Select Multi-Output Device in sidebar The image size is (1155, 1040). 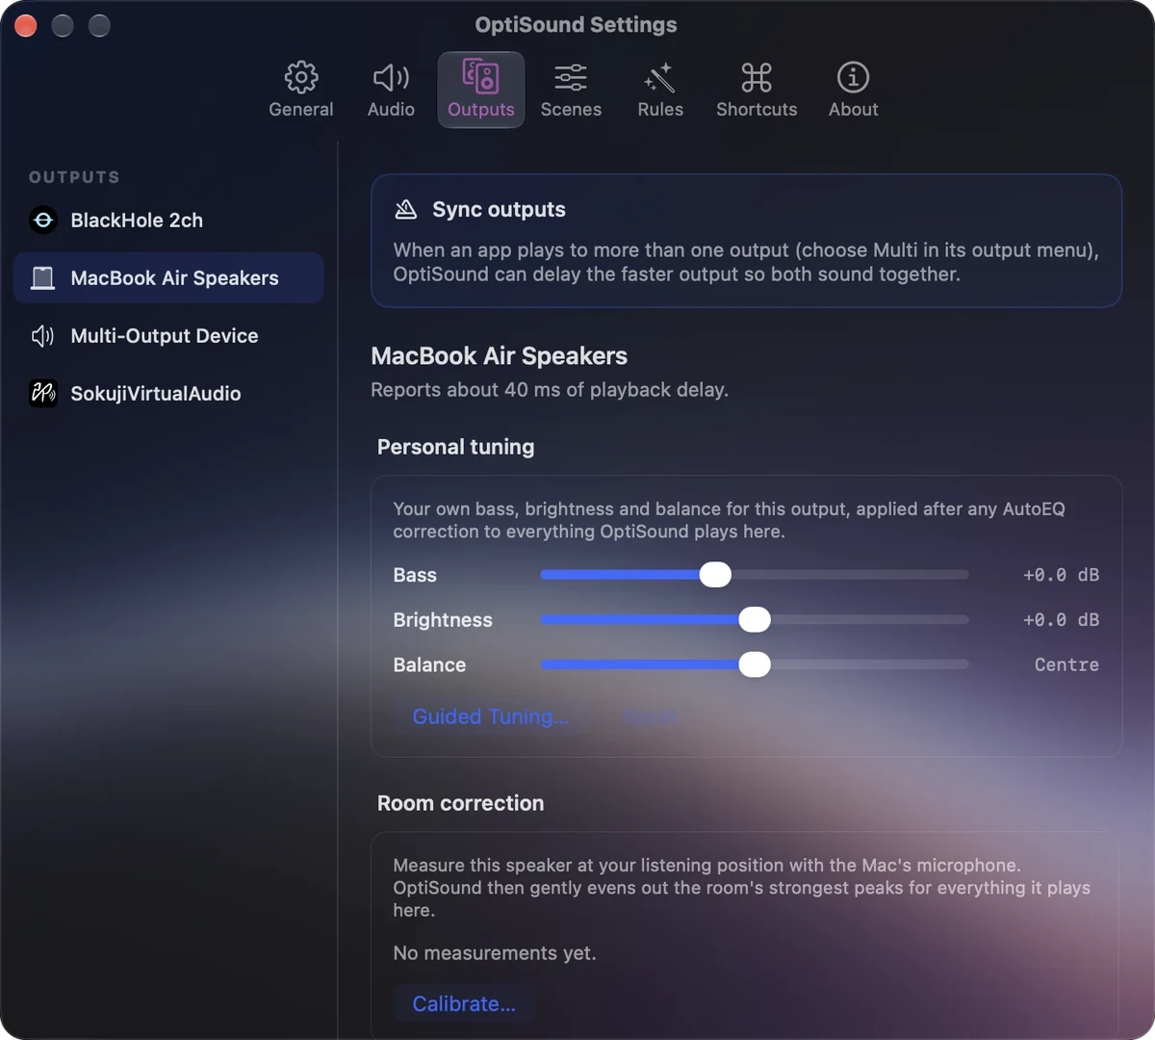[168, 336]
